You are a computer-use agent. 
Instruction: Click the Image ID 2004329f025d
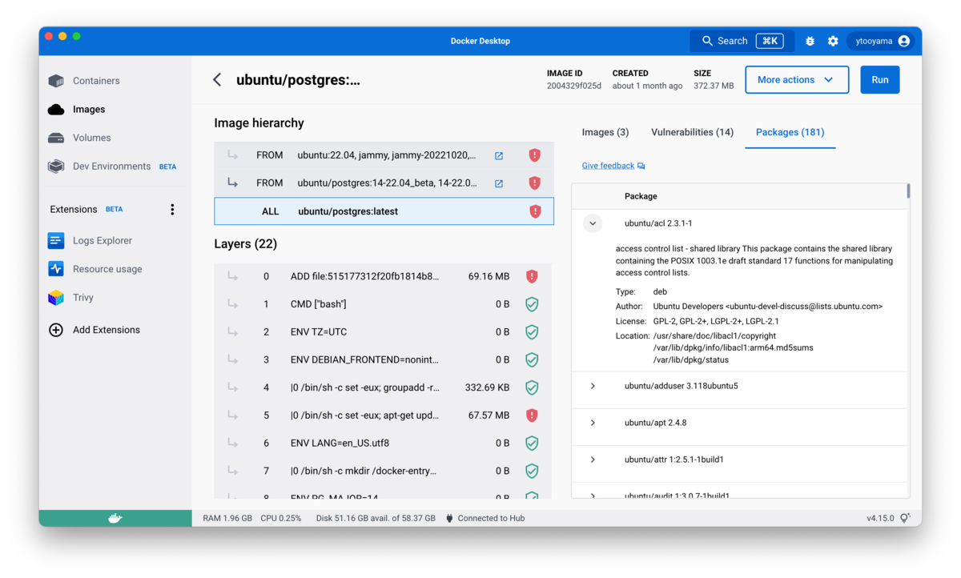pos(573,86)
